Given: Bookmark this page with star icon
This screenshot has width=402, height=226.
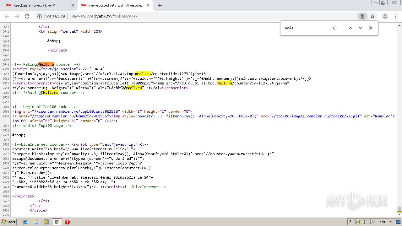Looking at the screenshot, I should coord(372,16).
